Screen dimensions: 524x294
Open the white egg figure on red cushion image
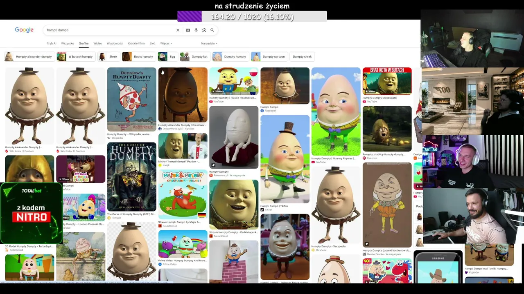[234, 137]
